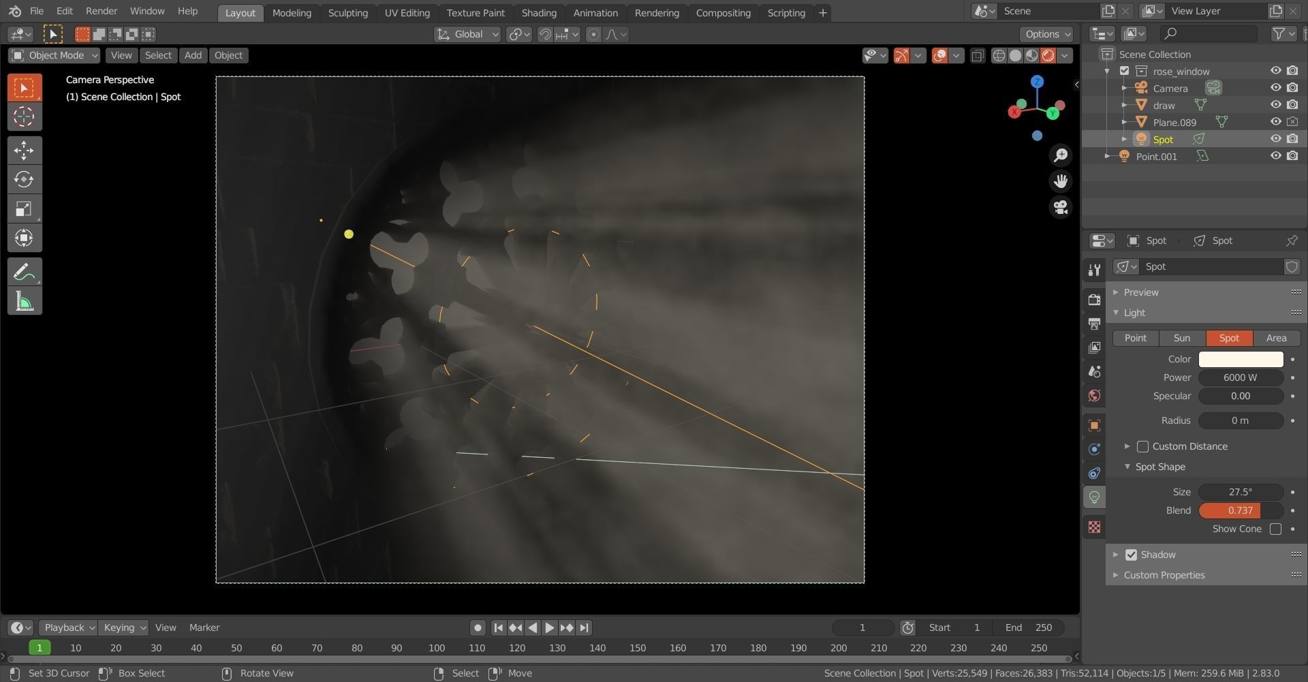Switch to the Shading workspace tab
Screen dimensions: 1308x682
click(539, 12)
